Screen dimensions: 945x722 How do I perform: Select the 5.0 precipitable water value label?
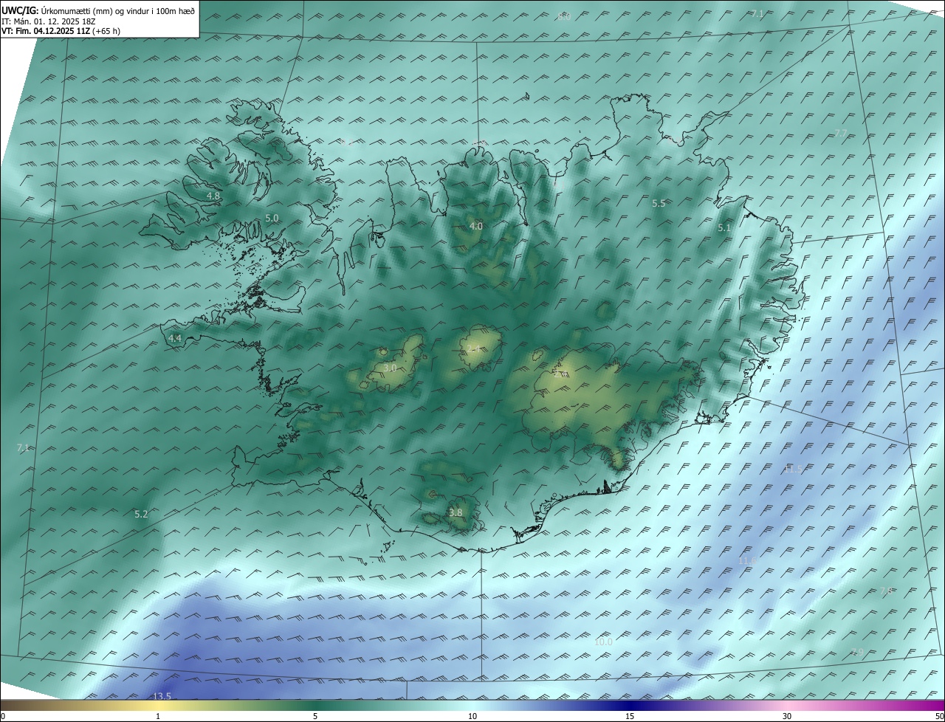(x=272, y=219)
